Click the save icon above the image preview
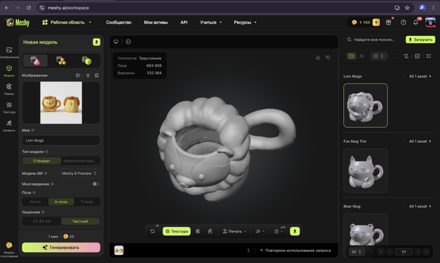Viewport: 440px width, 263px height. point(96,75)
